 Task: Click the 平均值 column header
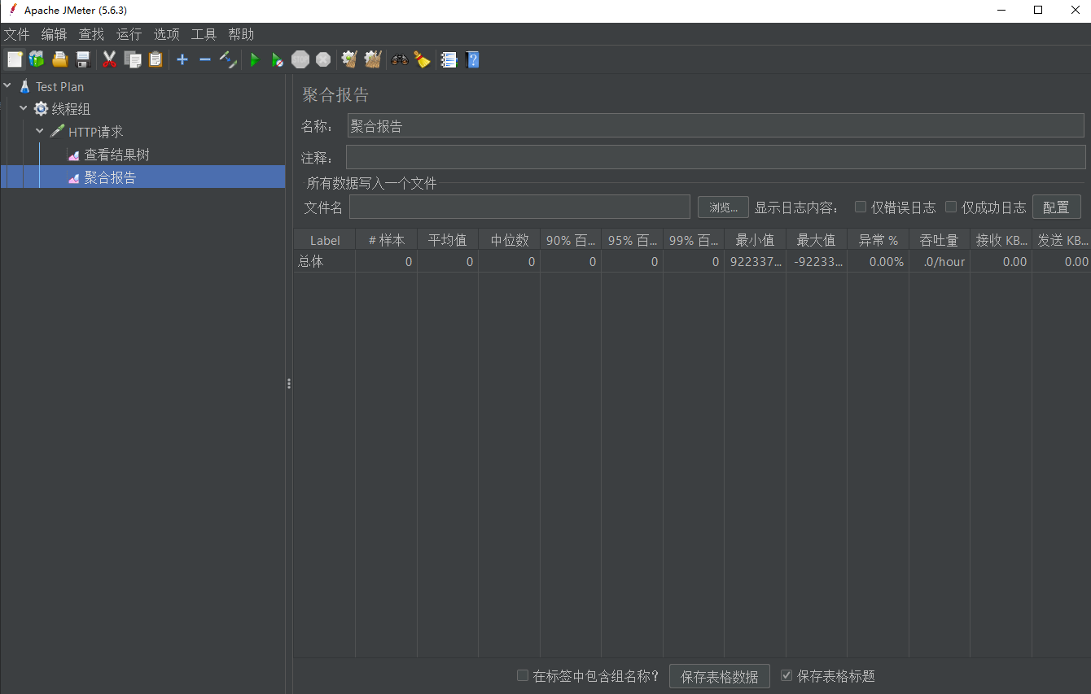coord(448,240)
